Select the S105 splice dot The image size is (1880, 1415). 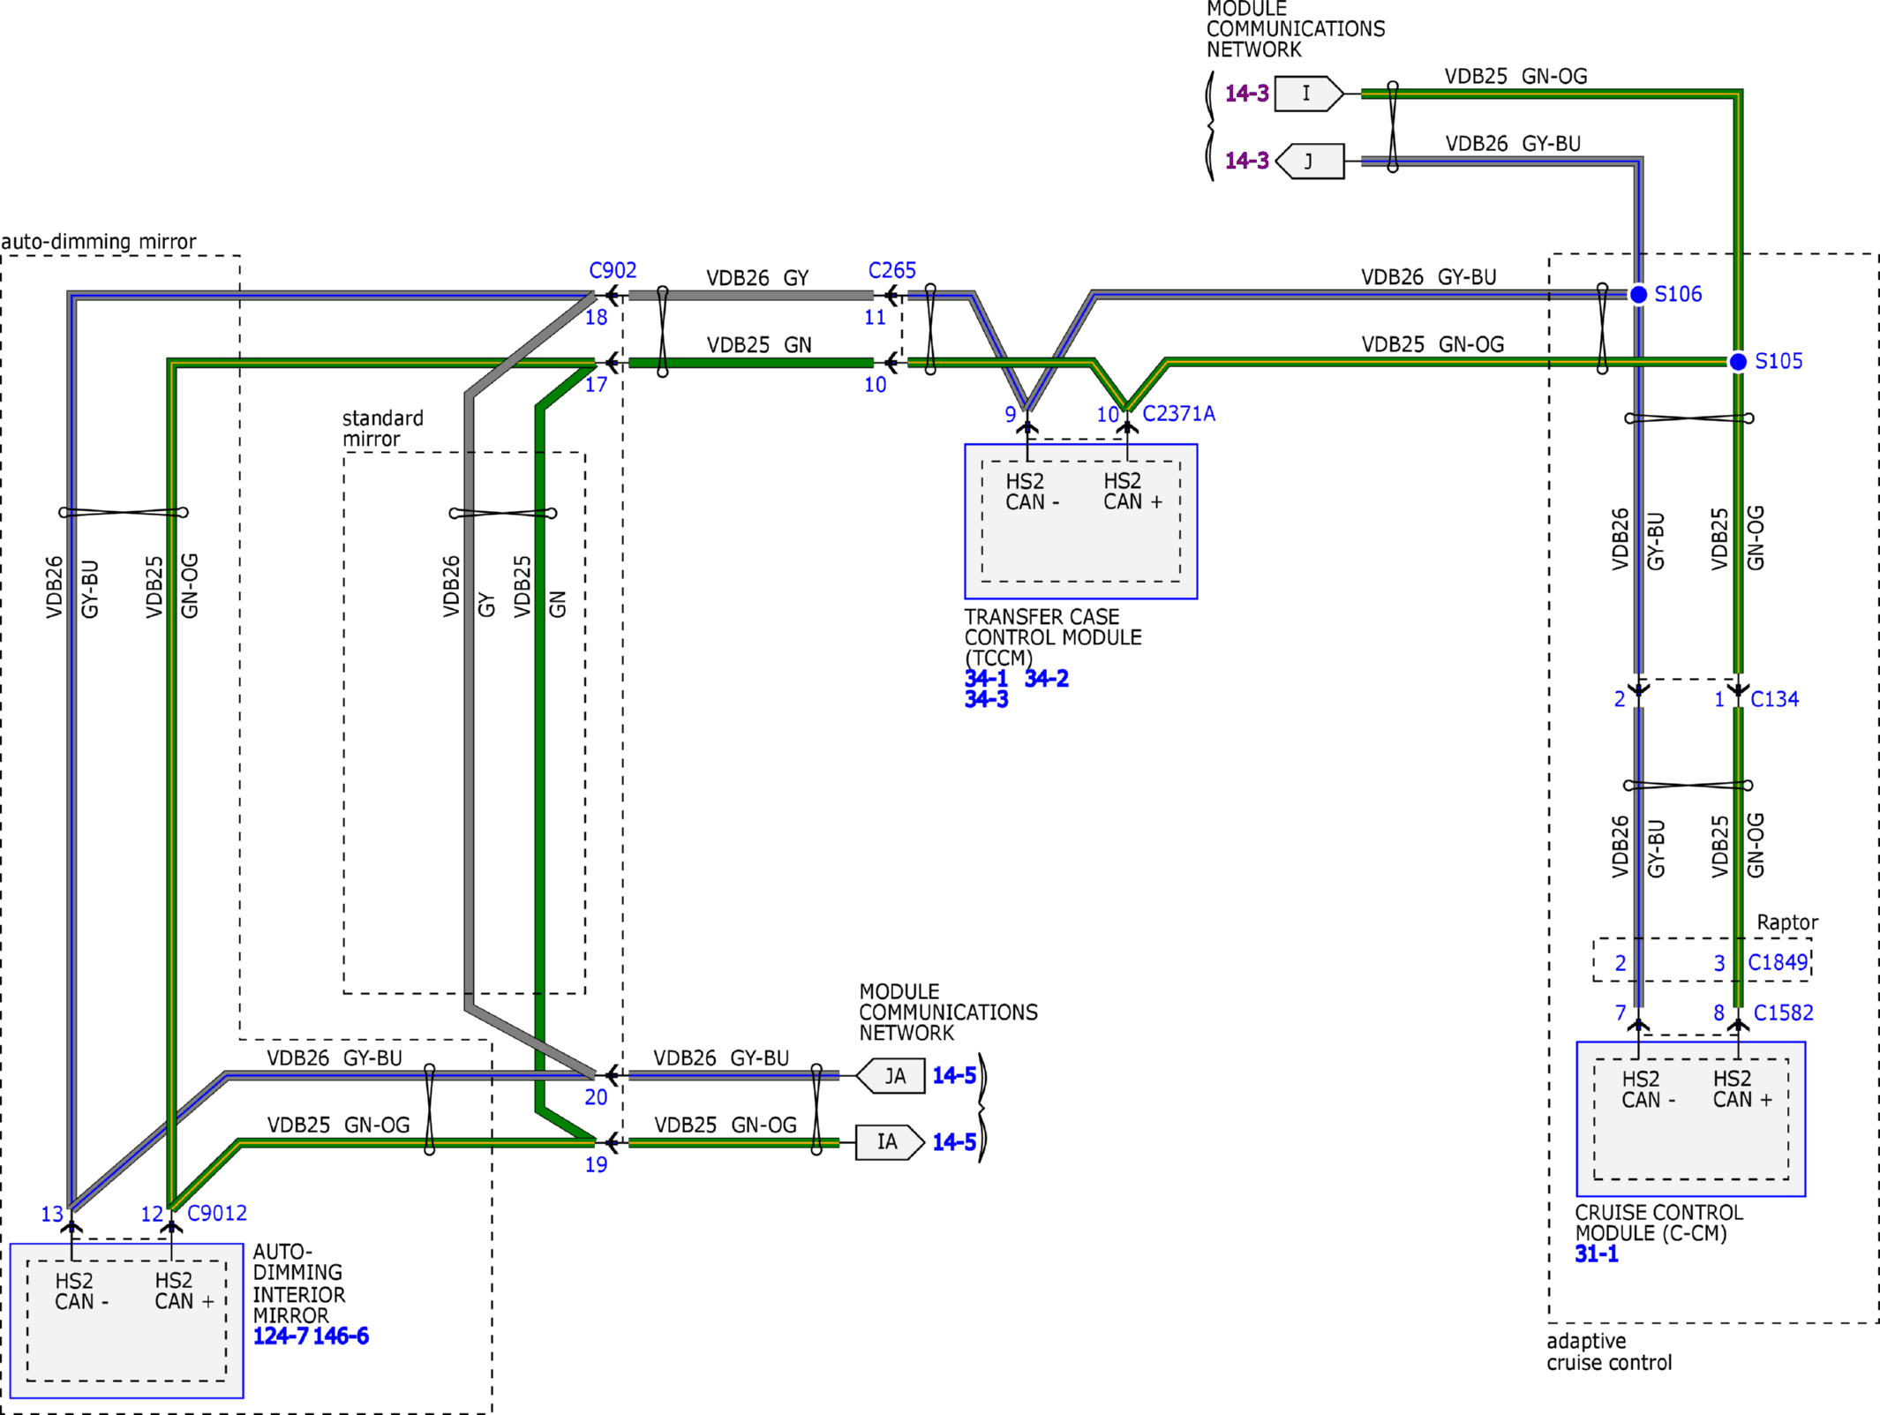(x=1738, y=362)
